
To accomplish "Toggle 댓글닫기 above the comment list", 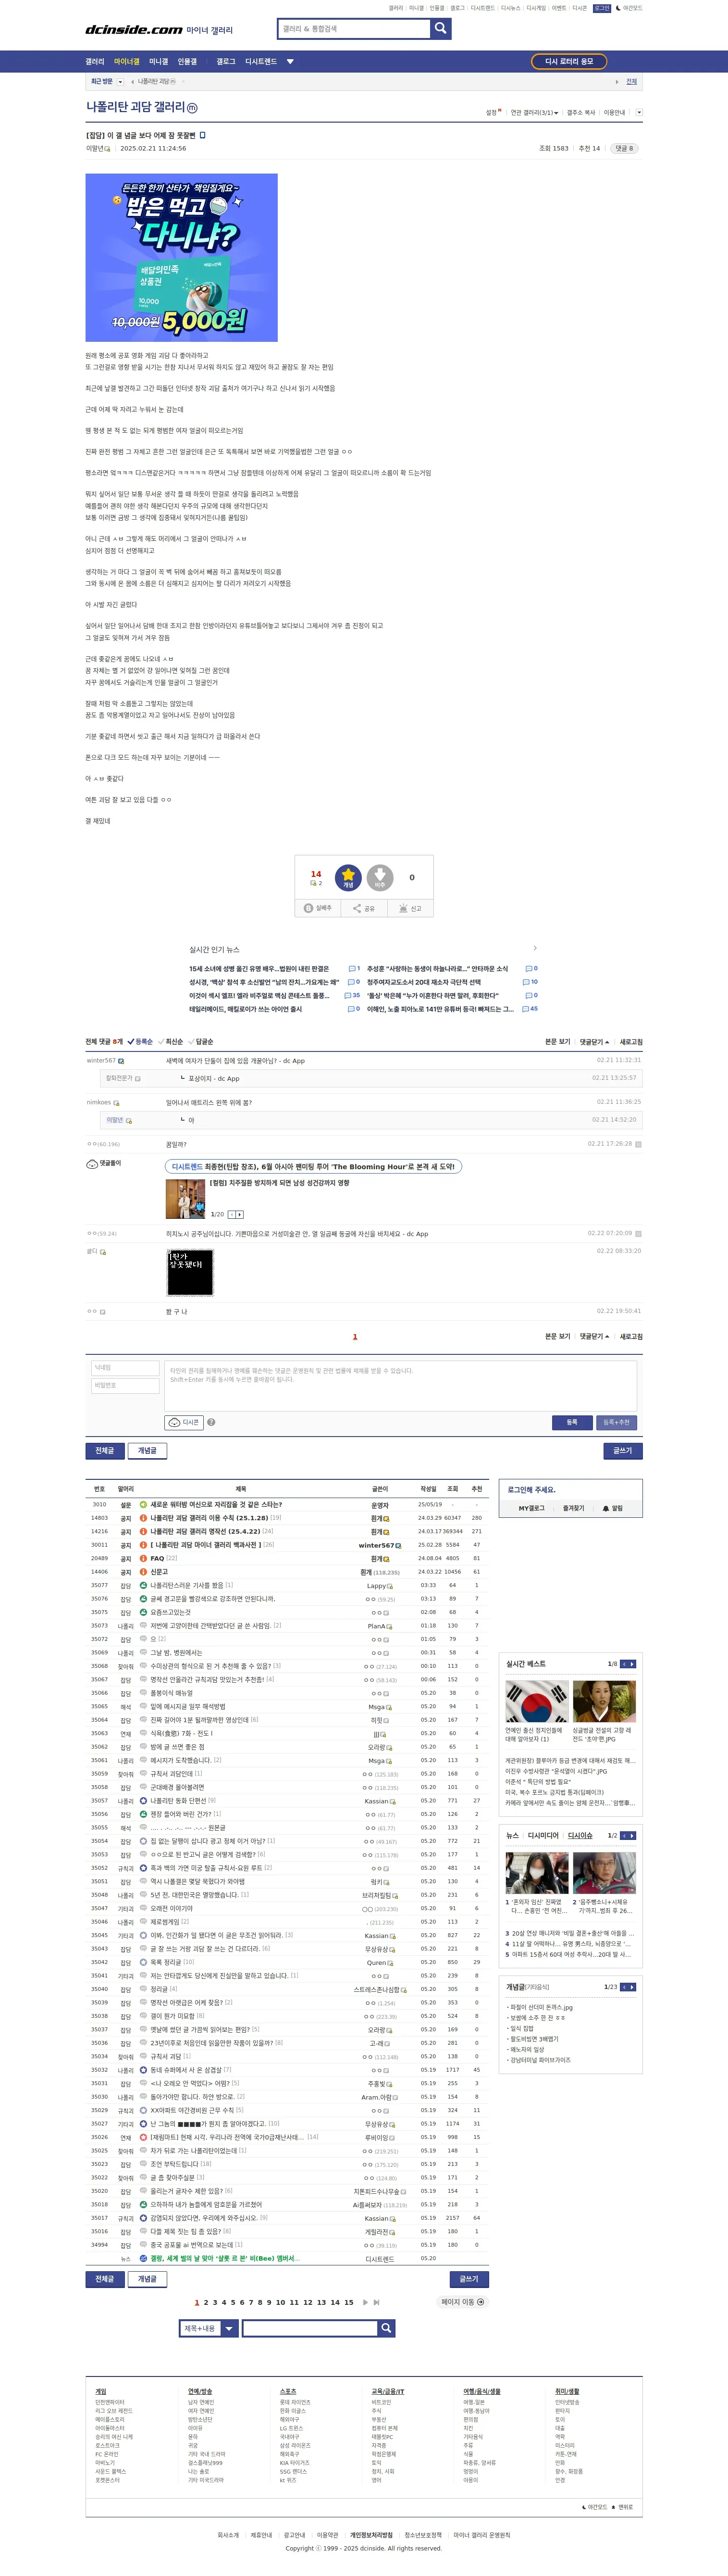I will click(595, 1042).
